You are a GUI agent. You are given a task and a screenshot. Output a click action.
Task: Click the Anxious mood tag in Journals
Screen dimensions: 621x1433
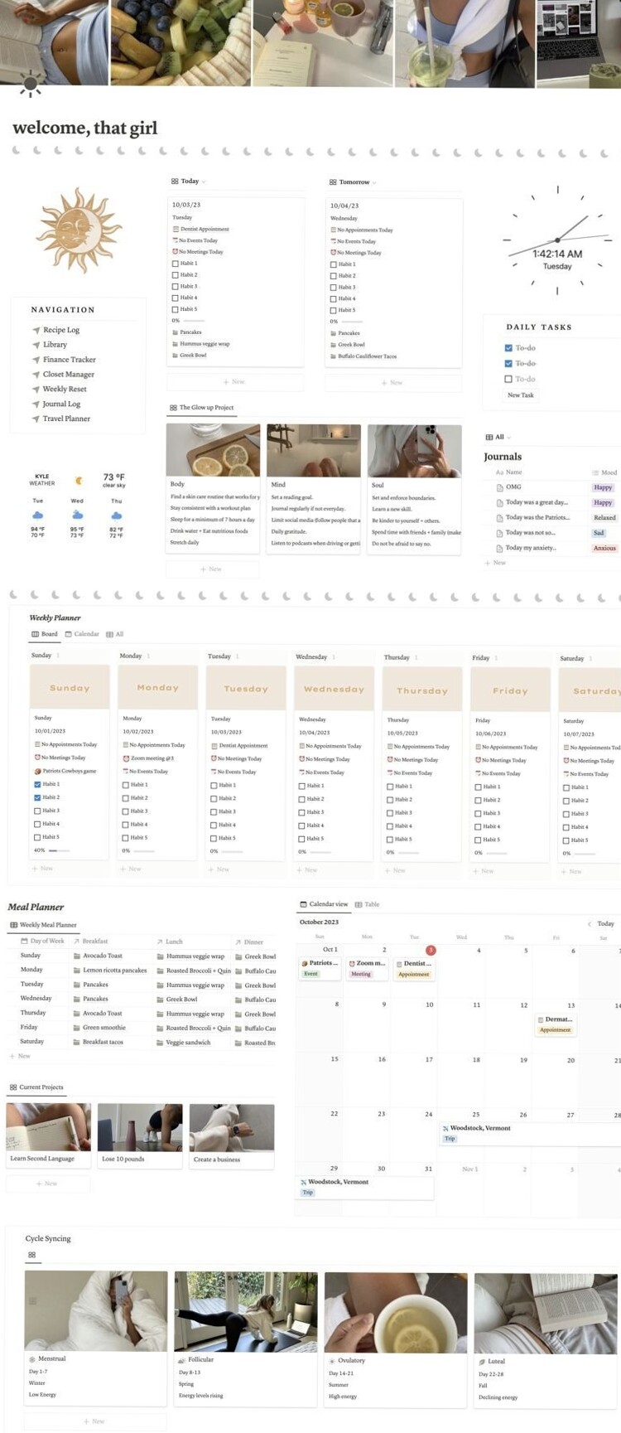[x=604, y=548]
